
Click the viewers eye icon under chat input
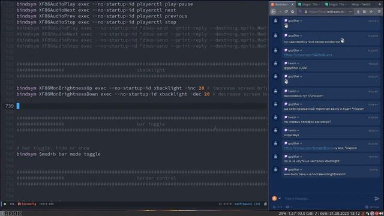point(287,207)
